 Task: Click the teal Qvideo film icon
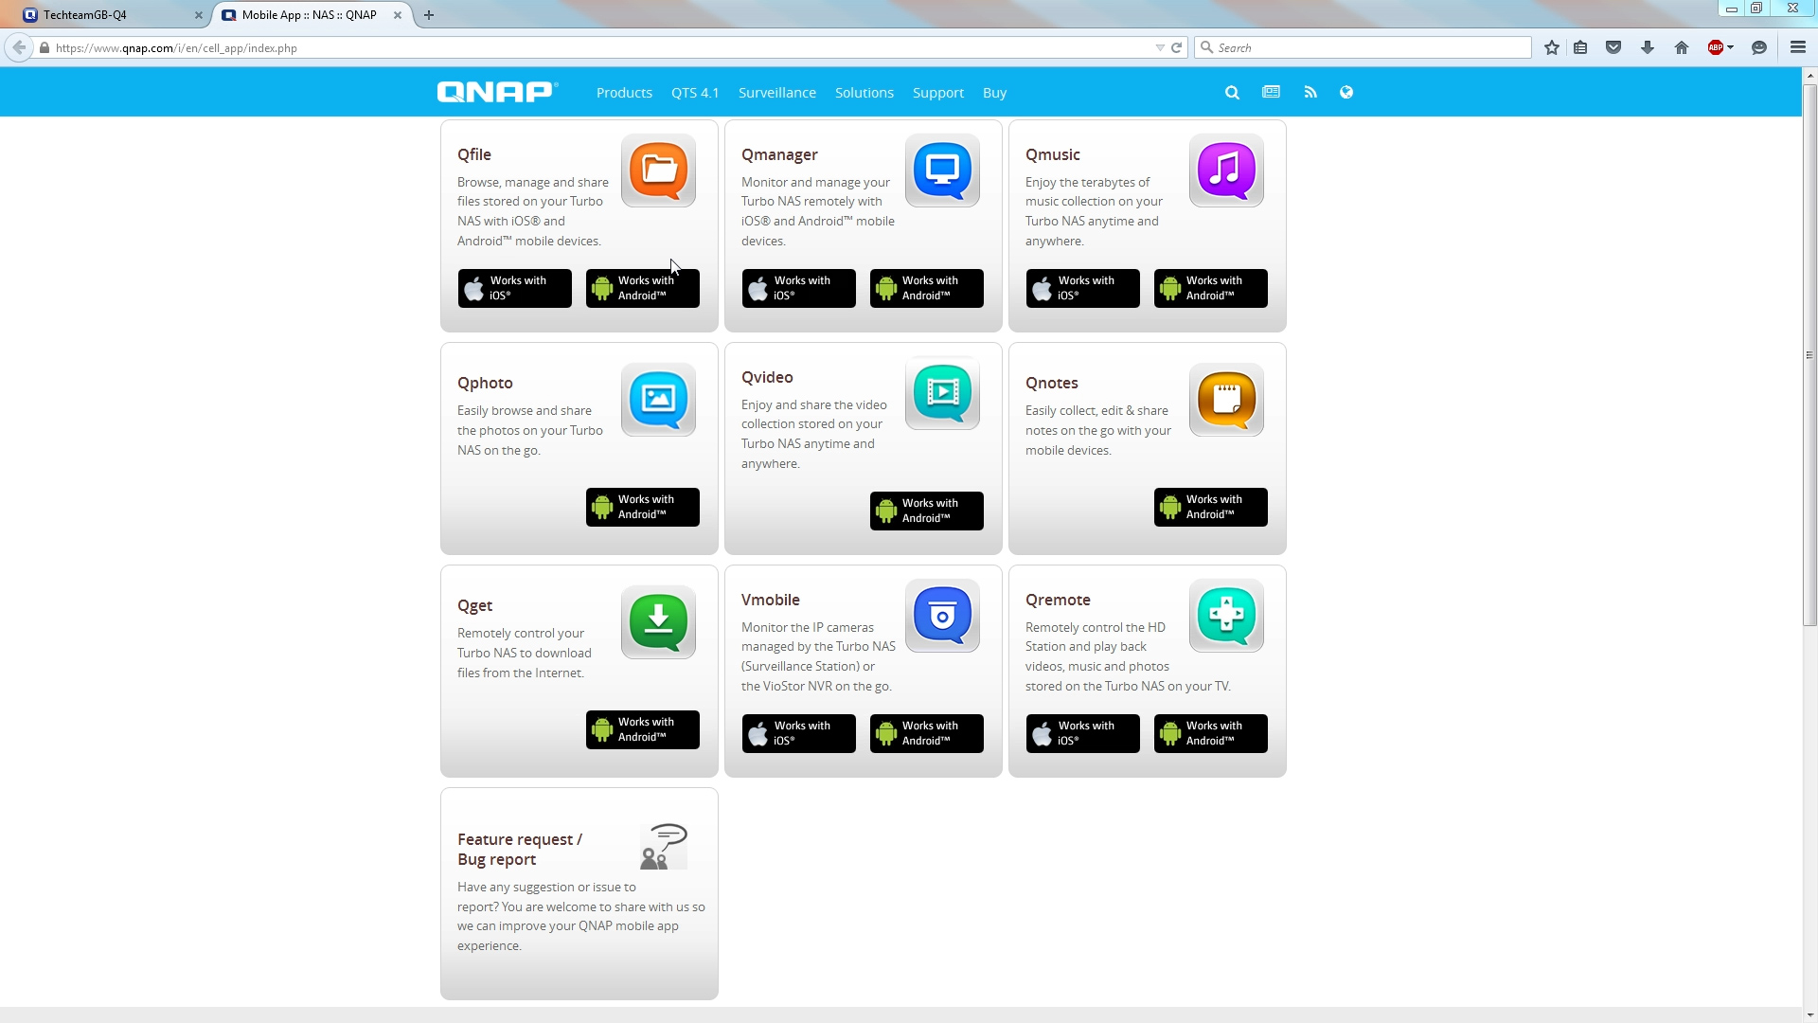click(942, 393)
